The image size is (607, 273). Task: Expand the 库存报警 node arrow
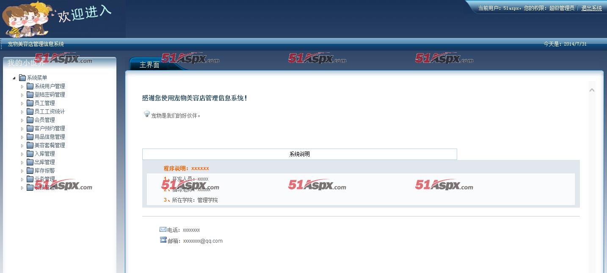pos(22,171)
